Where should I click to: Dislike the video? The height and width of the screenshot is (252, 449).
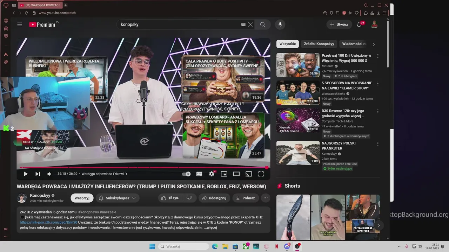point(189,198)
